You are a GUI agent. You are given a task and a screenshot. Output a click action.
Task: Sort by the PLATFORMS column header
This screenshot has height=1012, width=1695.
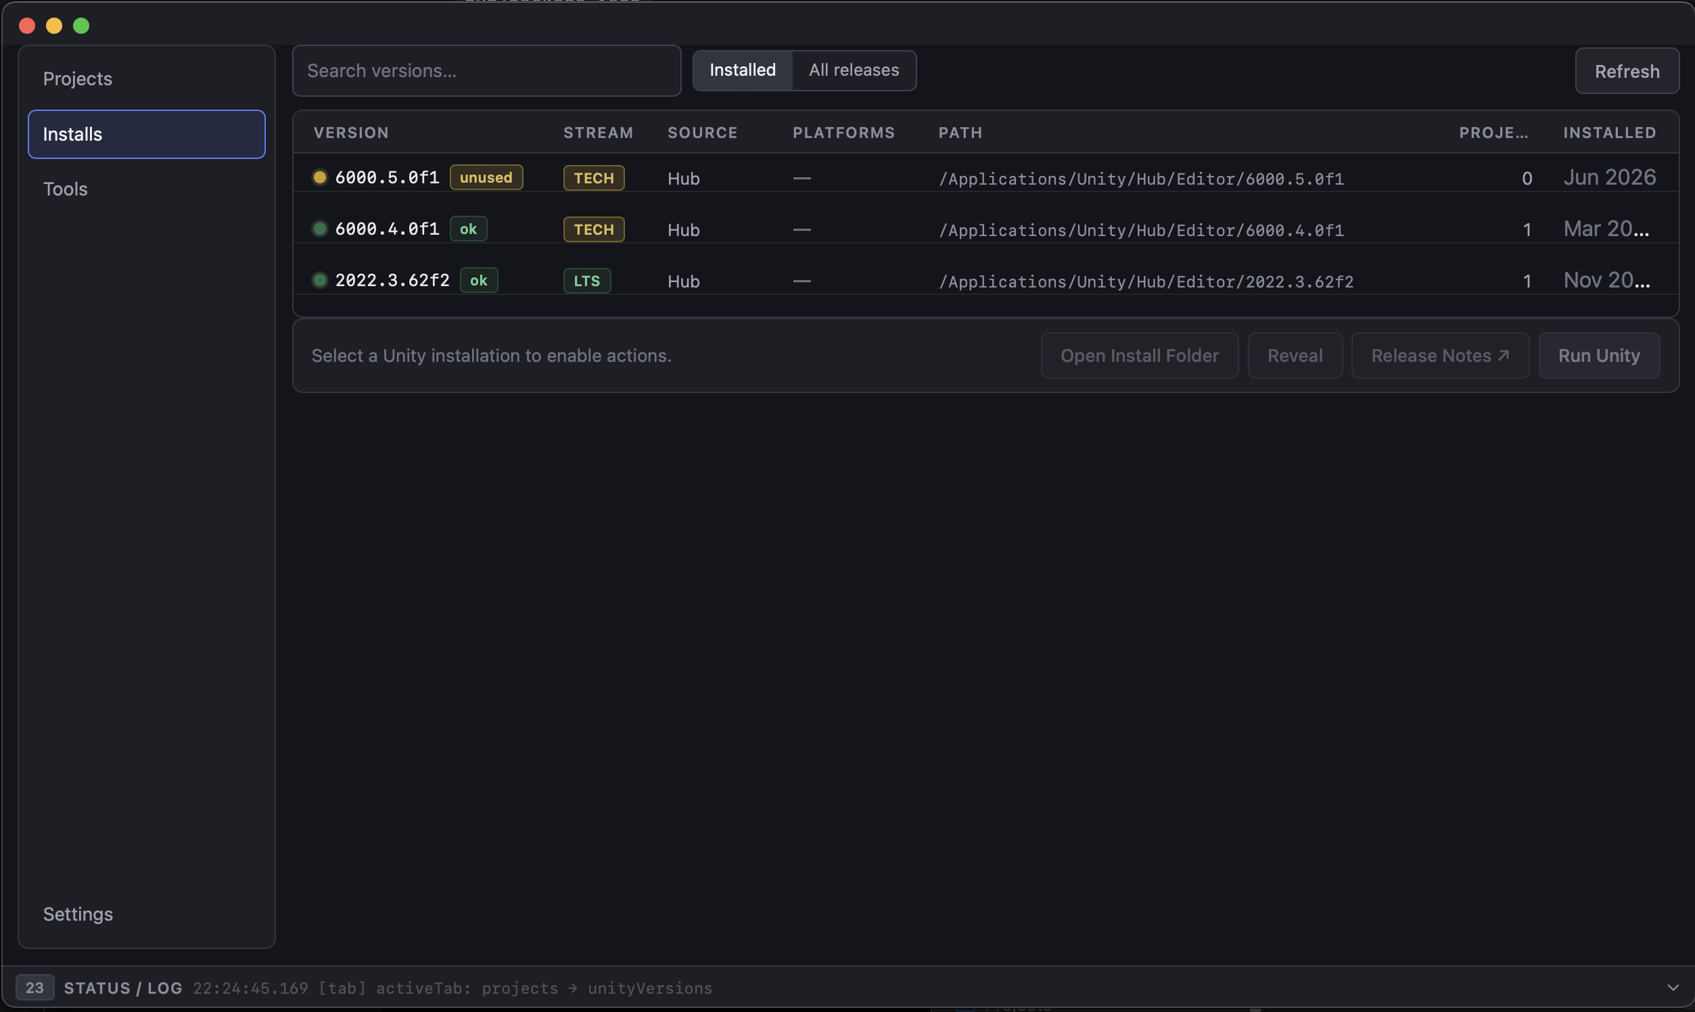point(843,133)
